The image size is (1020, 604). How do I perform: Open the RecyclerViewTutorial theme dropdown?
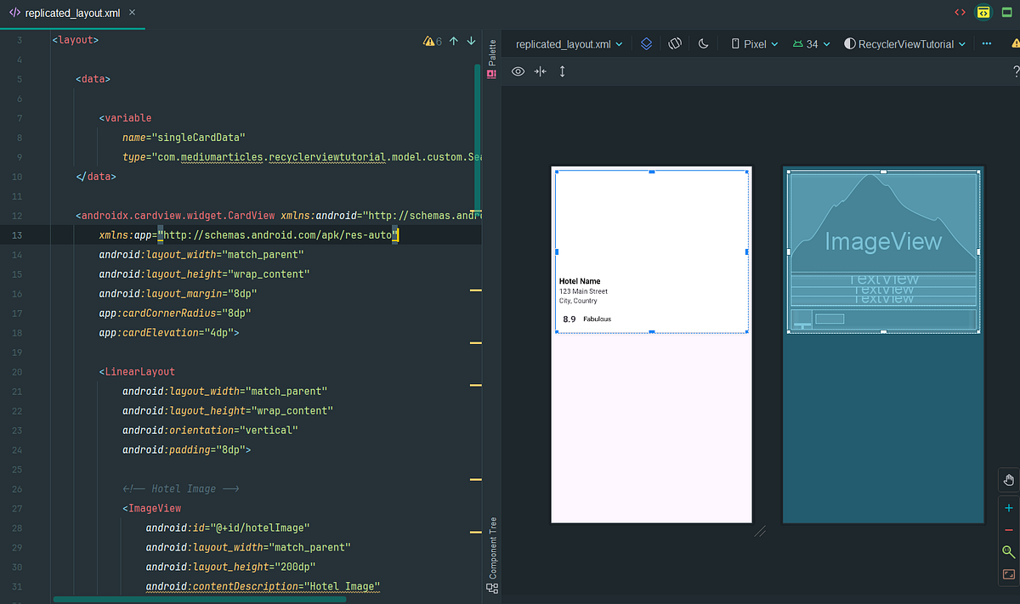click(904, 43)
